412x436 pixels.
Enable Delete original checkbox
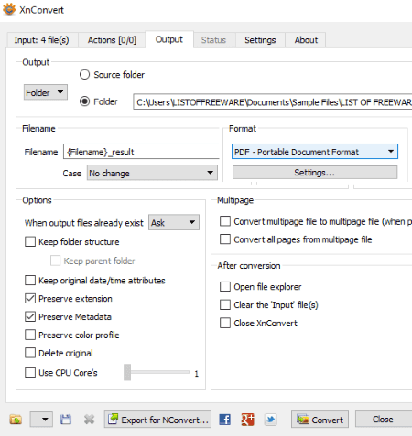30,353
